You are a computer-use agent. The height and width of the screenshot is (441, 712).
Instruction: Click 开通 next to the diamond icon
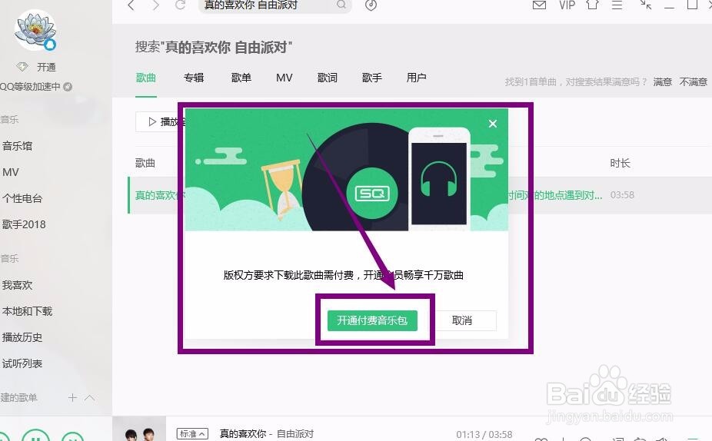coord(46,67)
